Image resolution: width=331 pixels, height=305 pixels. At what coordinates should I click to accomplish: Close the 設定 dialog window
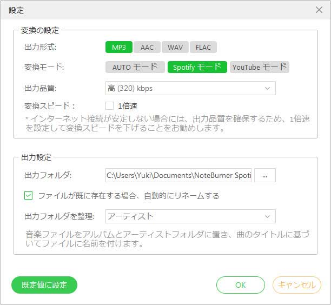tap(319, 10)
